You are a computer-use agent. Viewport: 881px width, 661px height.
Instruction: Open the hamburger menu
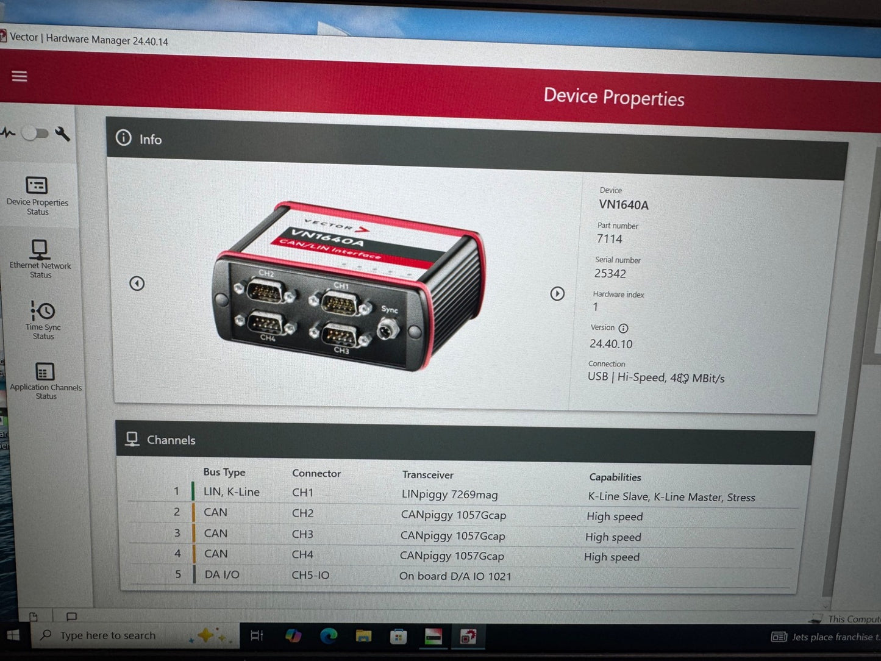pos(20,76)
